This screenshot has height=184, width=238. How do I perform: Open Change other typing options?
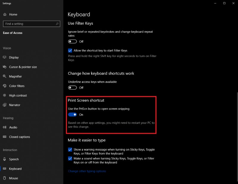tap(87, 171)
